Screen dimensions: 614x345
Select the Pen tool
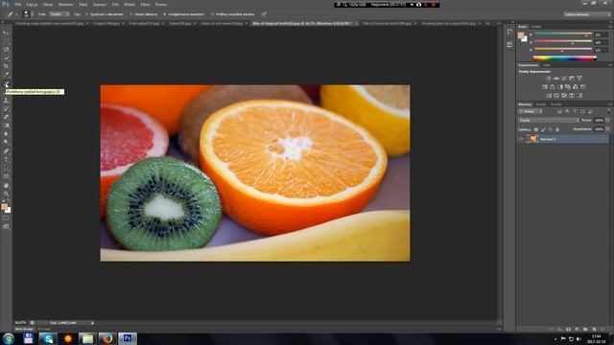(x=6, y=151)
